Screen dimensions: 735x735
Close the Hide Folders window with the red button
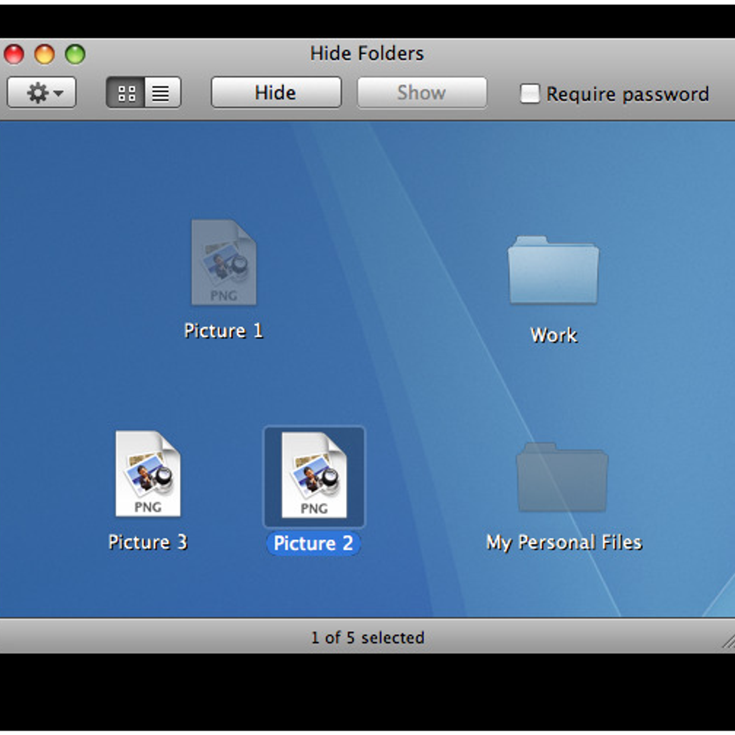[x=14, y=54]
